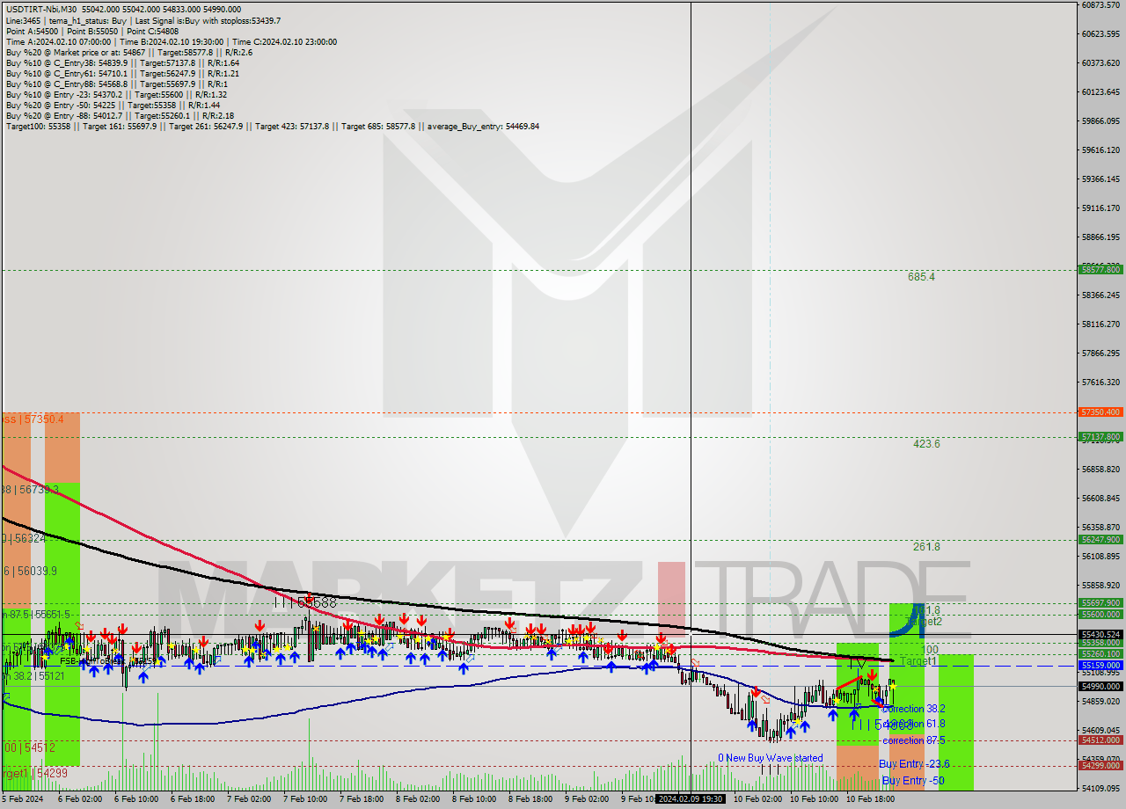The width and height of the screenshot is (1126, 809).
Task: Click the Buy Entry -23.6 label
Action: 914,764
